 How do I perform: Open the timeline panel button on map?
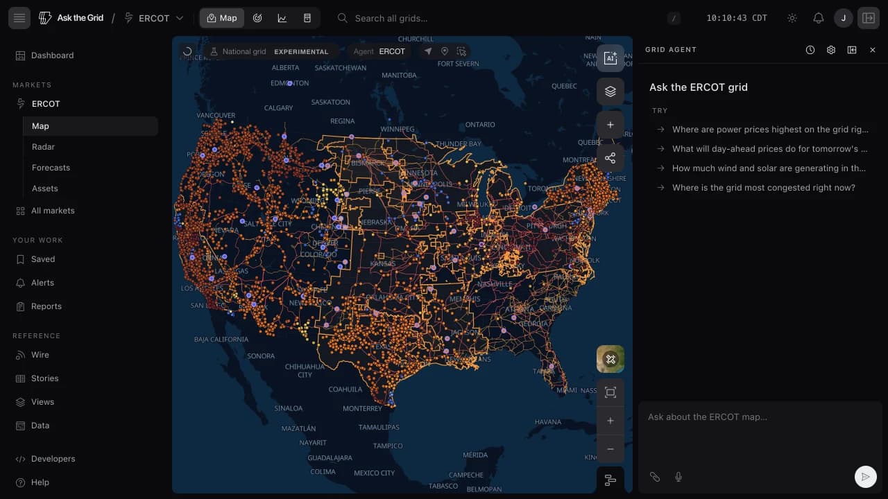[x=610, y=480]
